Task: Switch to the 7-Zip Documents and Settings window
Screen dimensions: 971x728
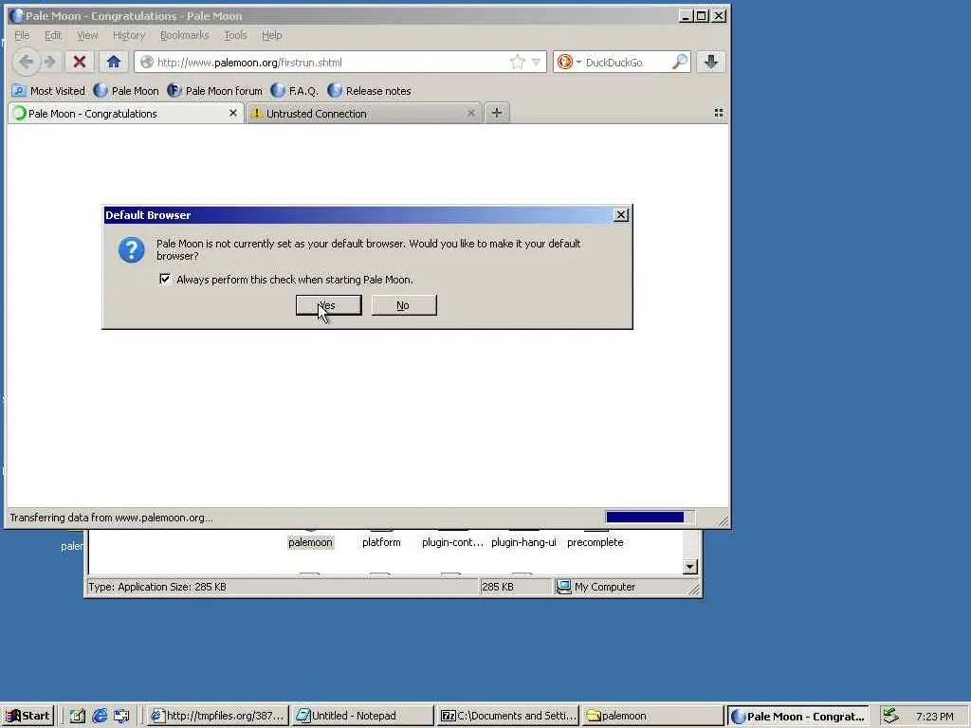Action: 507,716
